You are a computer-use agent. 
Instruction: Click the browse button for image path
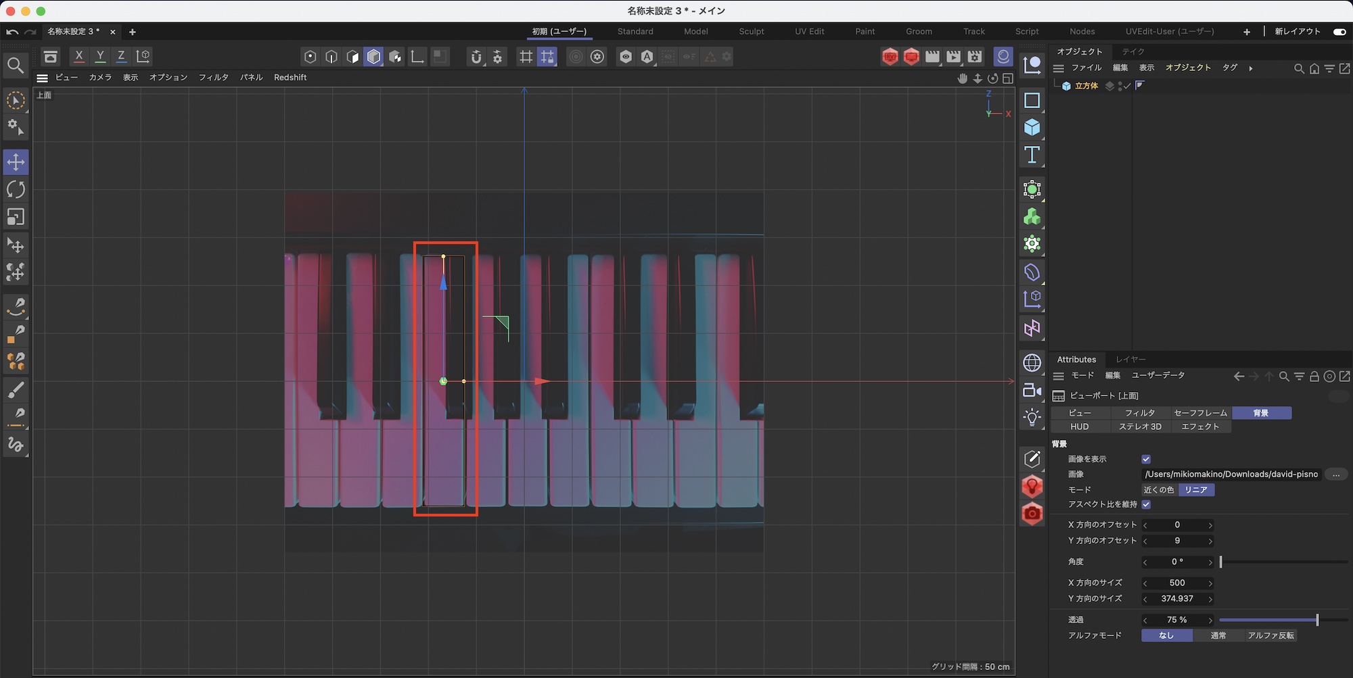point(1335,475)
